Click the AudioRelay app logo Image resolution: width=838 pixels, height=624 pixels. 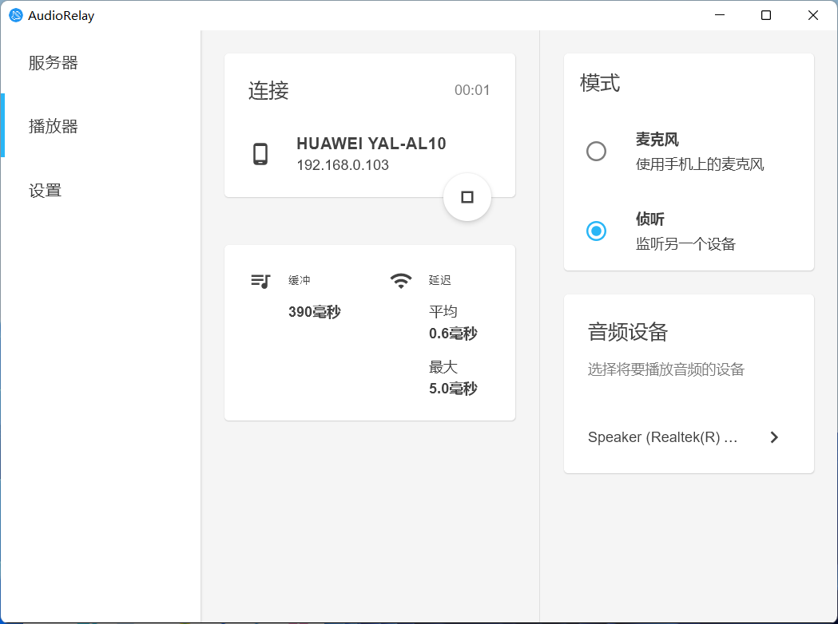[x=16, y=15]
